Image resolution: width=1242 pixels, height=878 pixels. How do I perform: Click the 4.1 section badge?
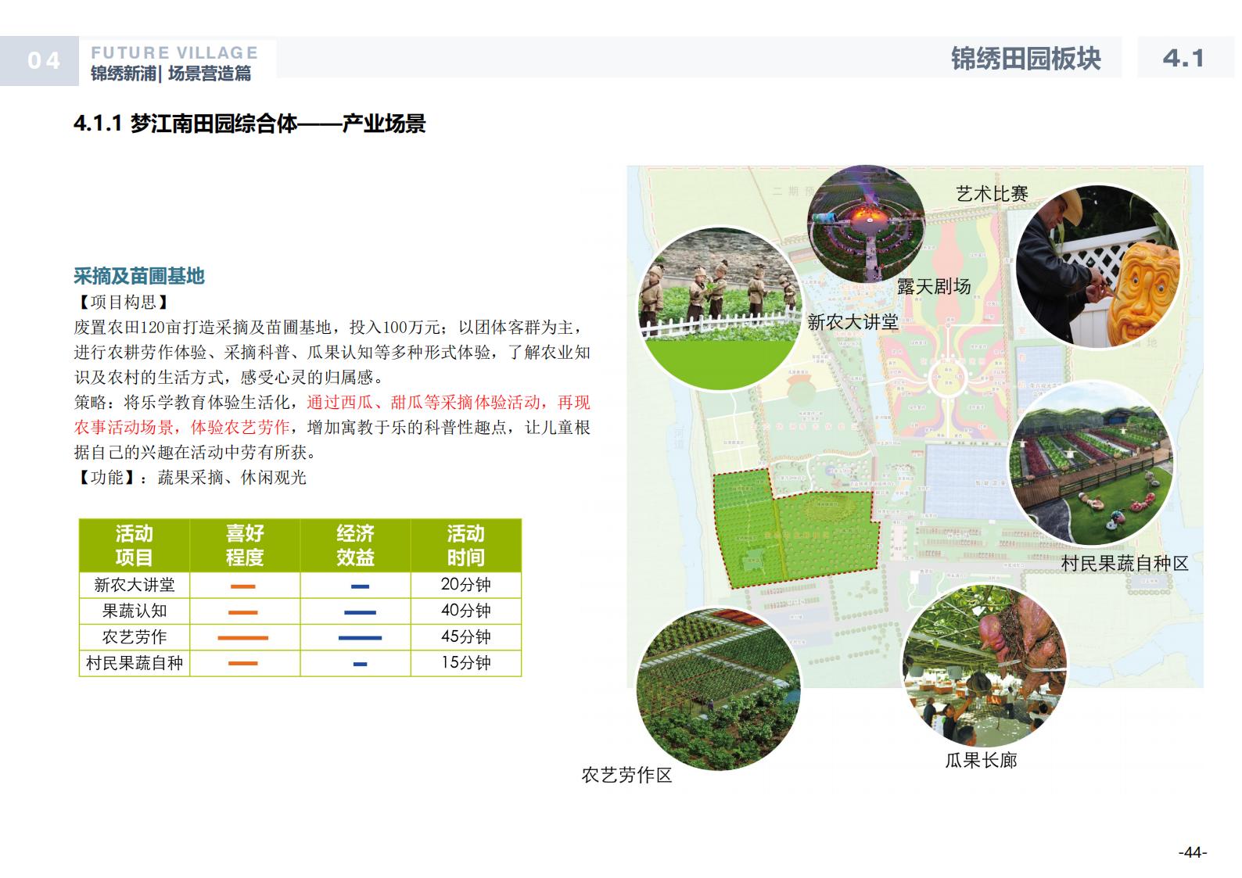pyautogui.click(x=1184, y=58)
